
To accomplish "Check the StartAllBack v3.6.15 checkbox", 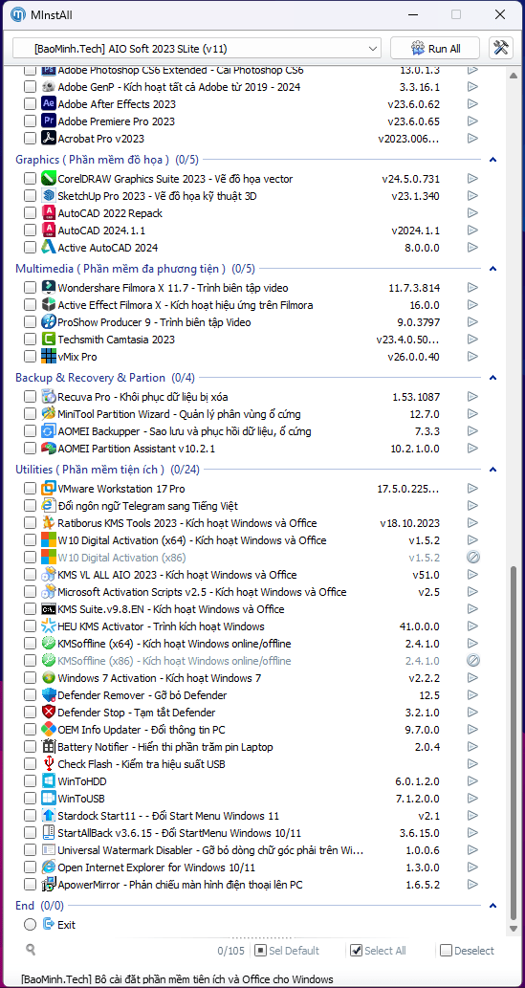I will click(31, 833).
